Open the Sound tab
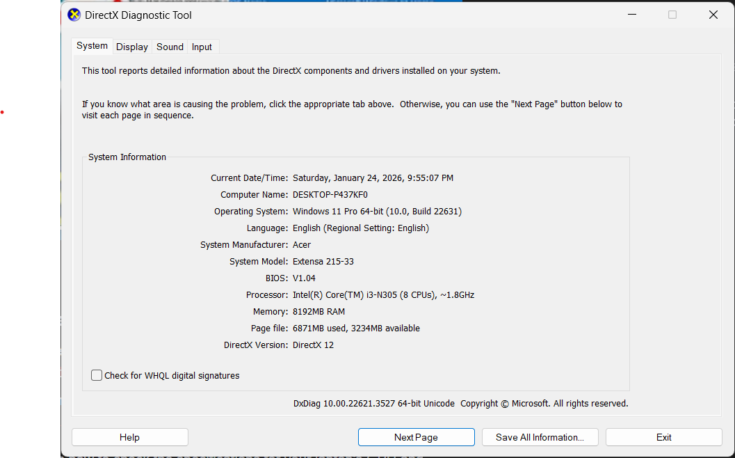 coord(170,47)
